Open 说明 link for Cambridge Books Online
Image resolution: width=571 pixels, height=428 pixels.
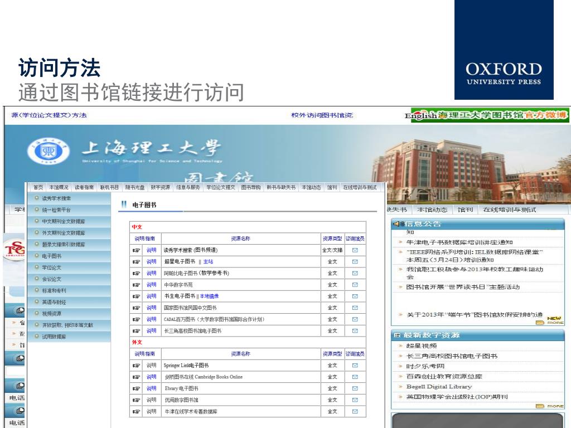coord(152,377)
